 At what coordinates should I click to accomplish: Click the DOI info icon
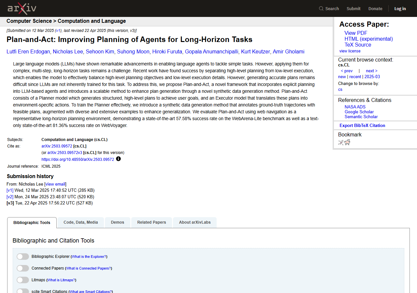click(x=118, y=159)
